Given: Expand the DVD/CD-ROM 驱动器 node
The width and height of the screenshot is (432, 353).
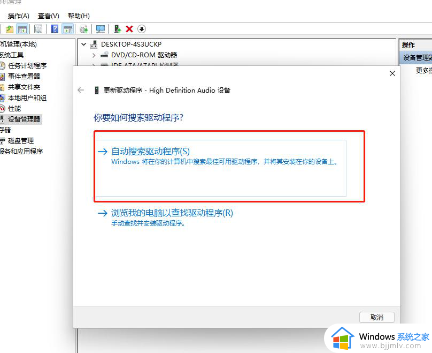Looking at the screenshot, I should (x=94, y=55).
